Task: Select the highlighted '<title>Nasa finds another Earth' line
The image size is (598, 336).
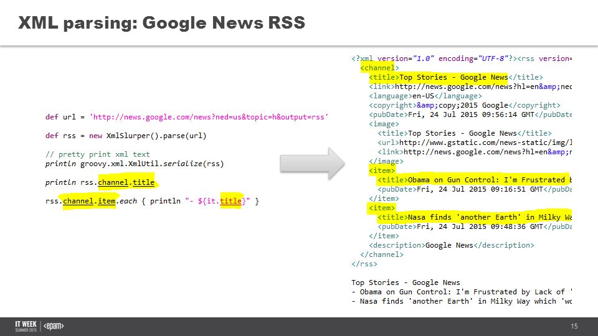Action: [475, 217]
